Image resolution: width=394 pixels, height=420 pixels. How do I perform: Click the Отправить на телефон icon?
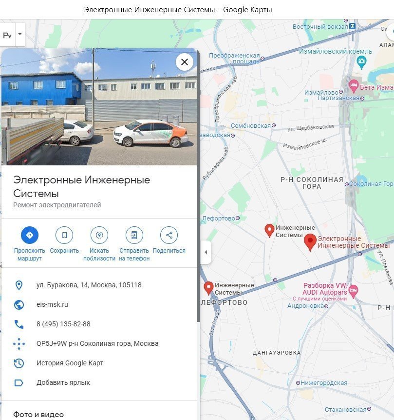134,235
